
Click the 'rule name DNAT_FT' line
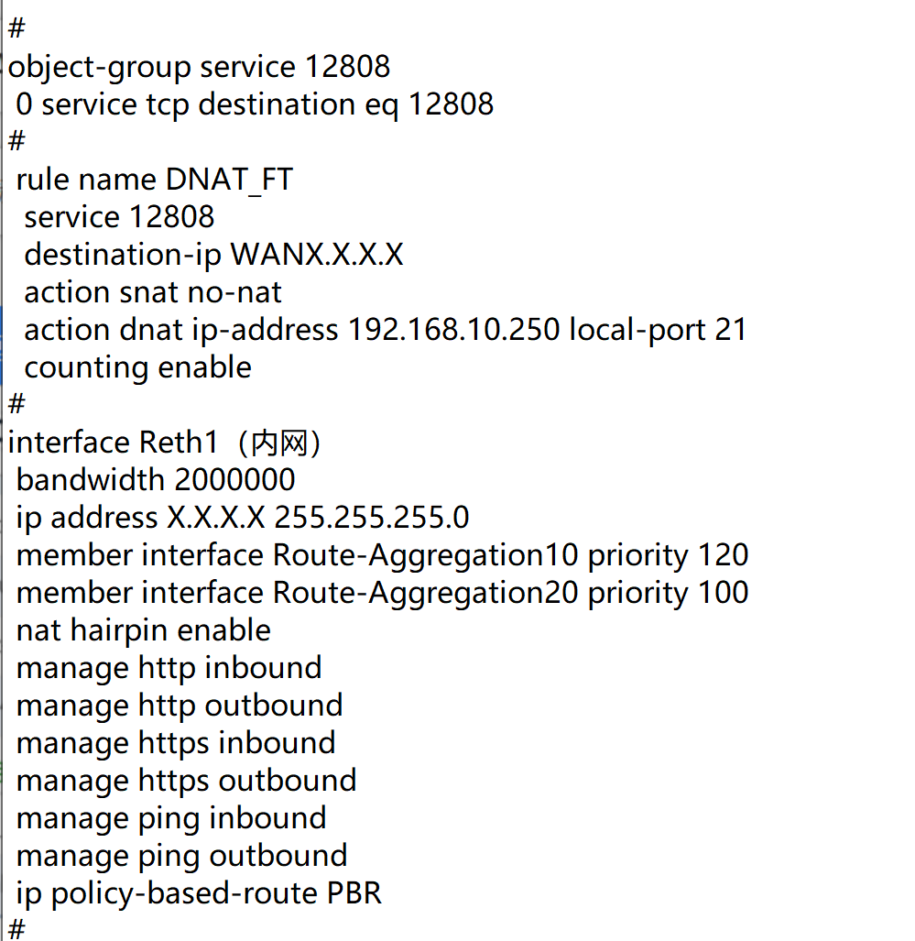154,180
